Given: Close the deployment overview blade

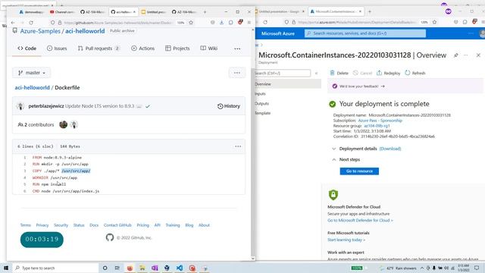Looking at the screenshot, I should [478, 55].
